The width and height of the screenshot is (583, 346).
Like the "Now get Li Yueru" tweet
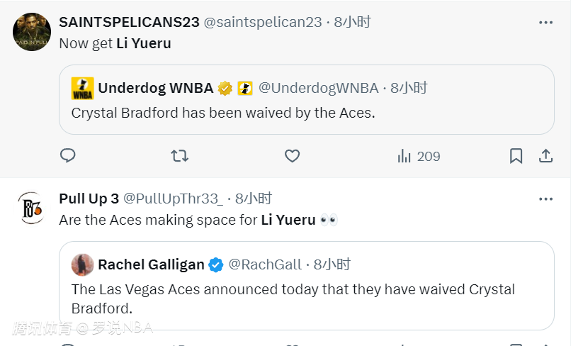[292, 155]
